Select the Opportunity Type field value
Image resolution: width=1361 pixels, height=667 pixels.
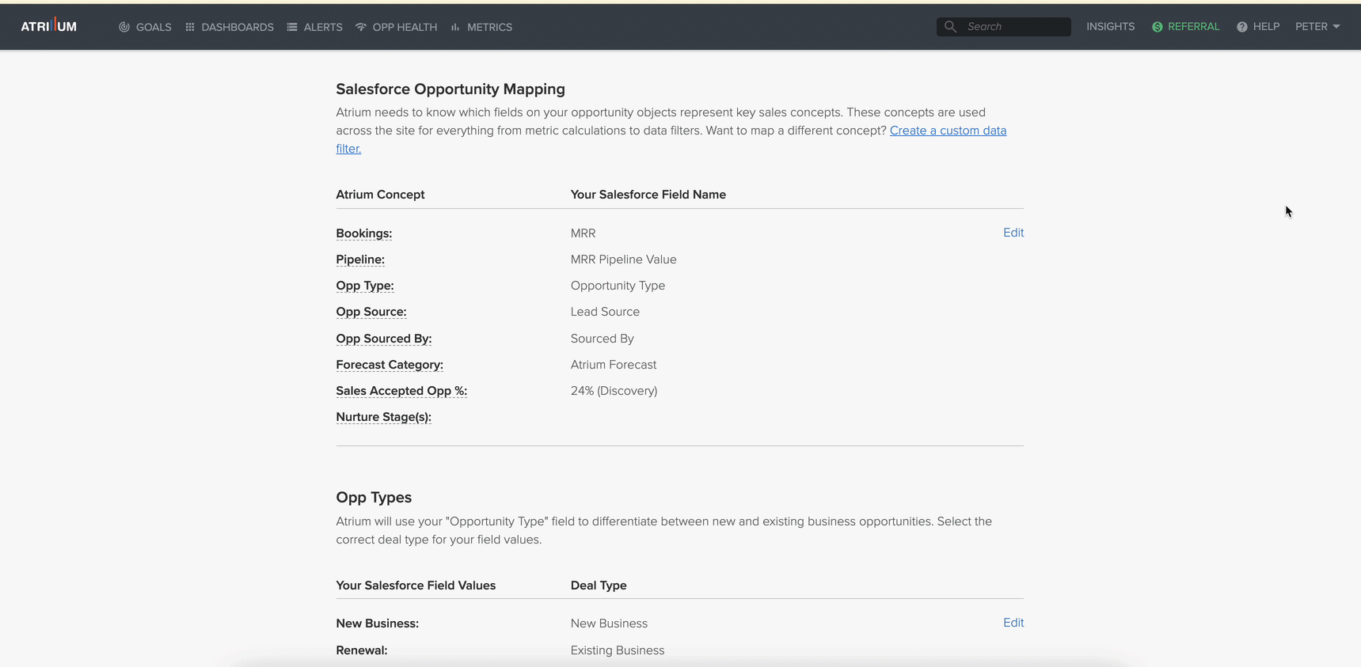click(x=618, y=286)
